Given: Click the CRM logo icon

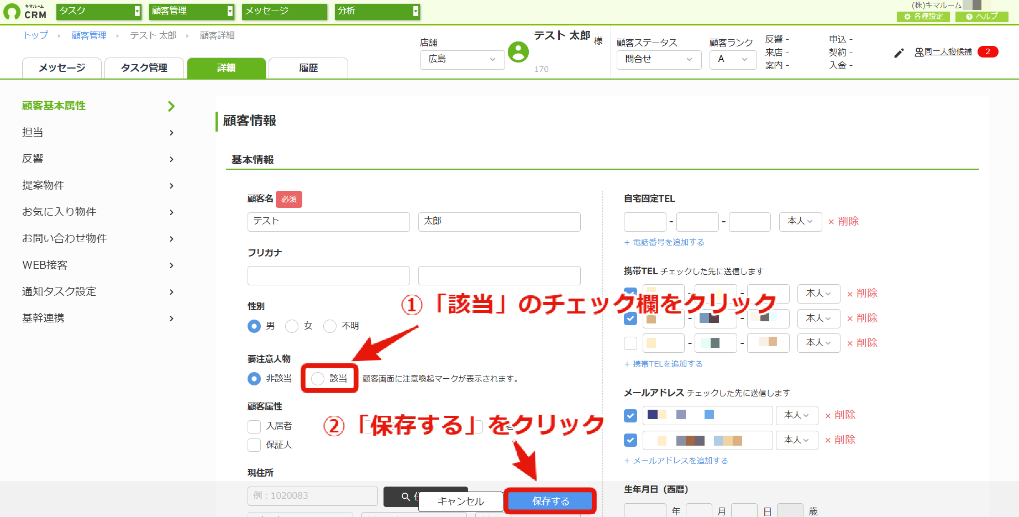Looking at the screenshot, I should point(12,12).
